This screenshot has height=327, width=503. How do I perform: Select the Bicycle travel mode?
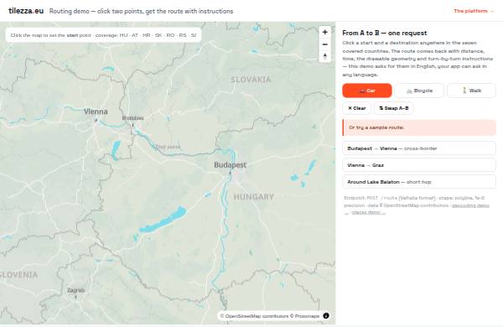click(419, 91)
